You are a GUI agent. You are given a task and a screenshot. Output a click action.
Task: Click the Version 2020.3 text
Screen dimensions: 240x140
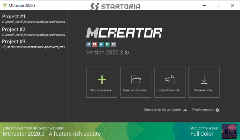(x=105, y=53)
